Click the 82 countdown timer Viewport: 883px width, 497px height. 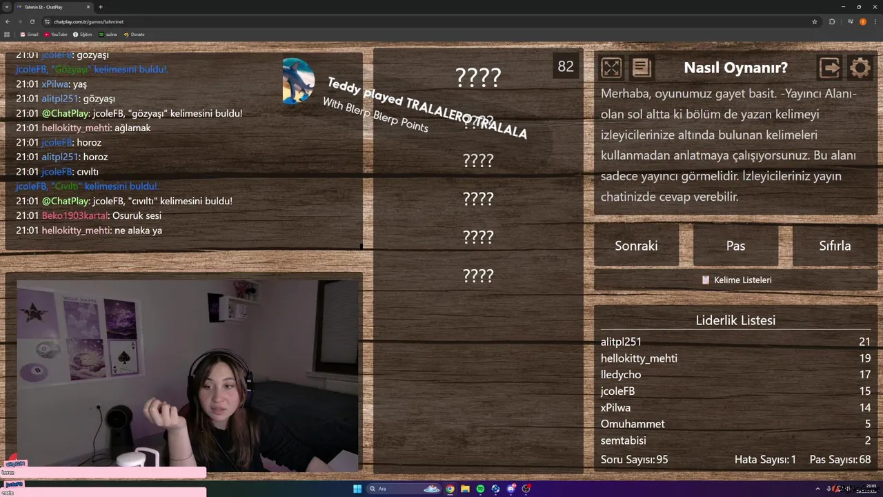tap(566, 66)
